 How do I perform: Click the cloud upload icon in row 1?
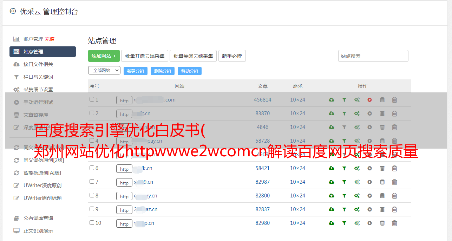pyautogui.click(x=332, y=100)
